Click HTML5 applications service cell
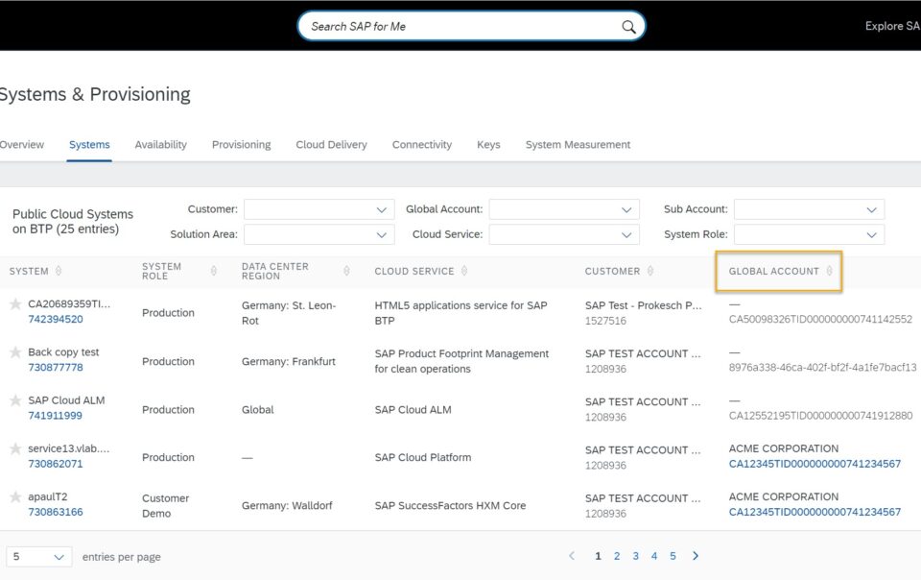The height and width of the screenshot is (580, 921). (x=460, y=313)
